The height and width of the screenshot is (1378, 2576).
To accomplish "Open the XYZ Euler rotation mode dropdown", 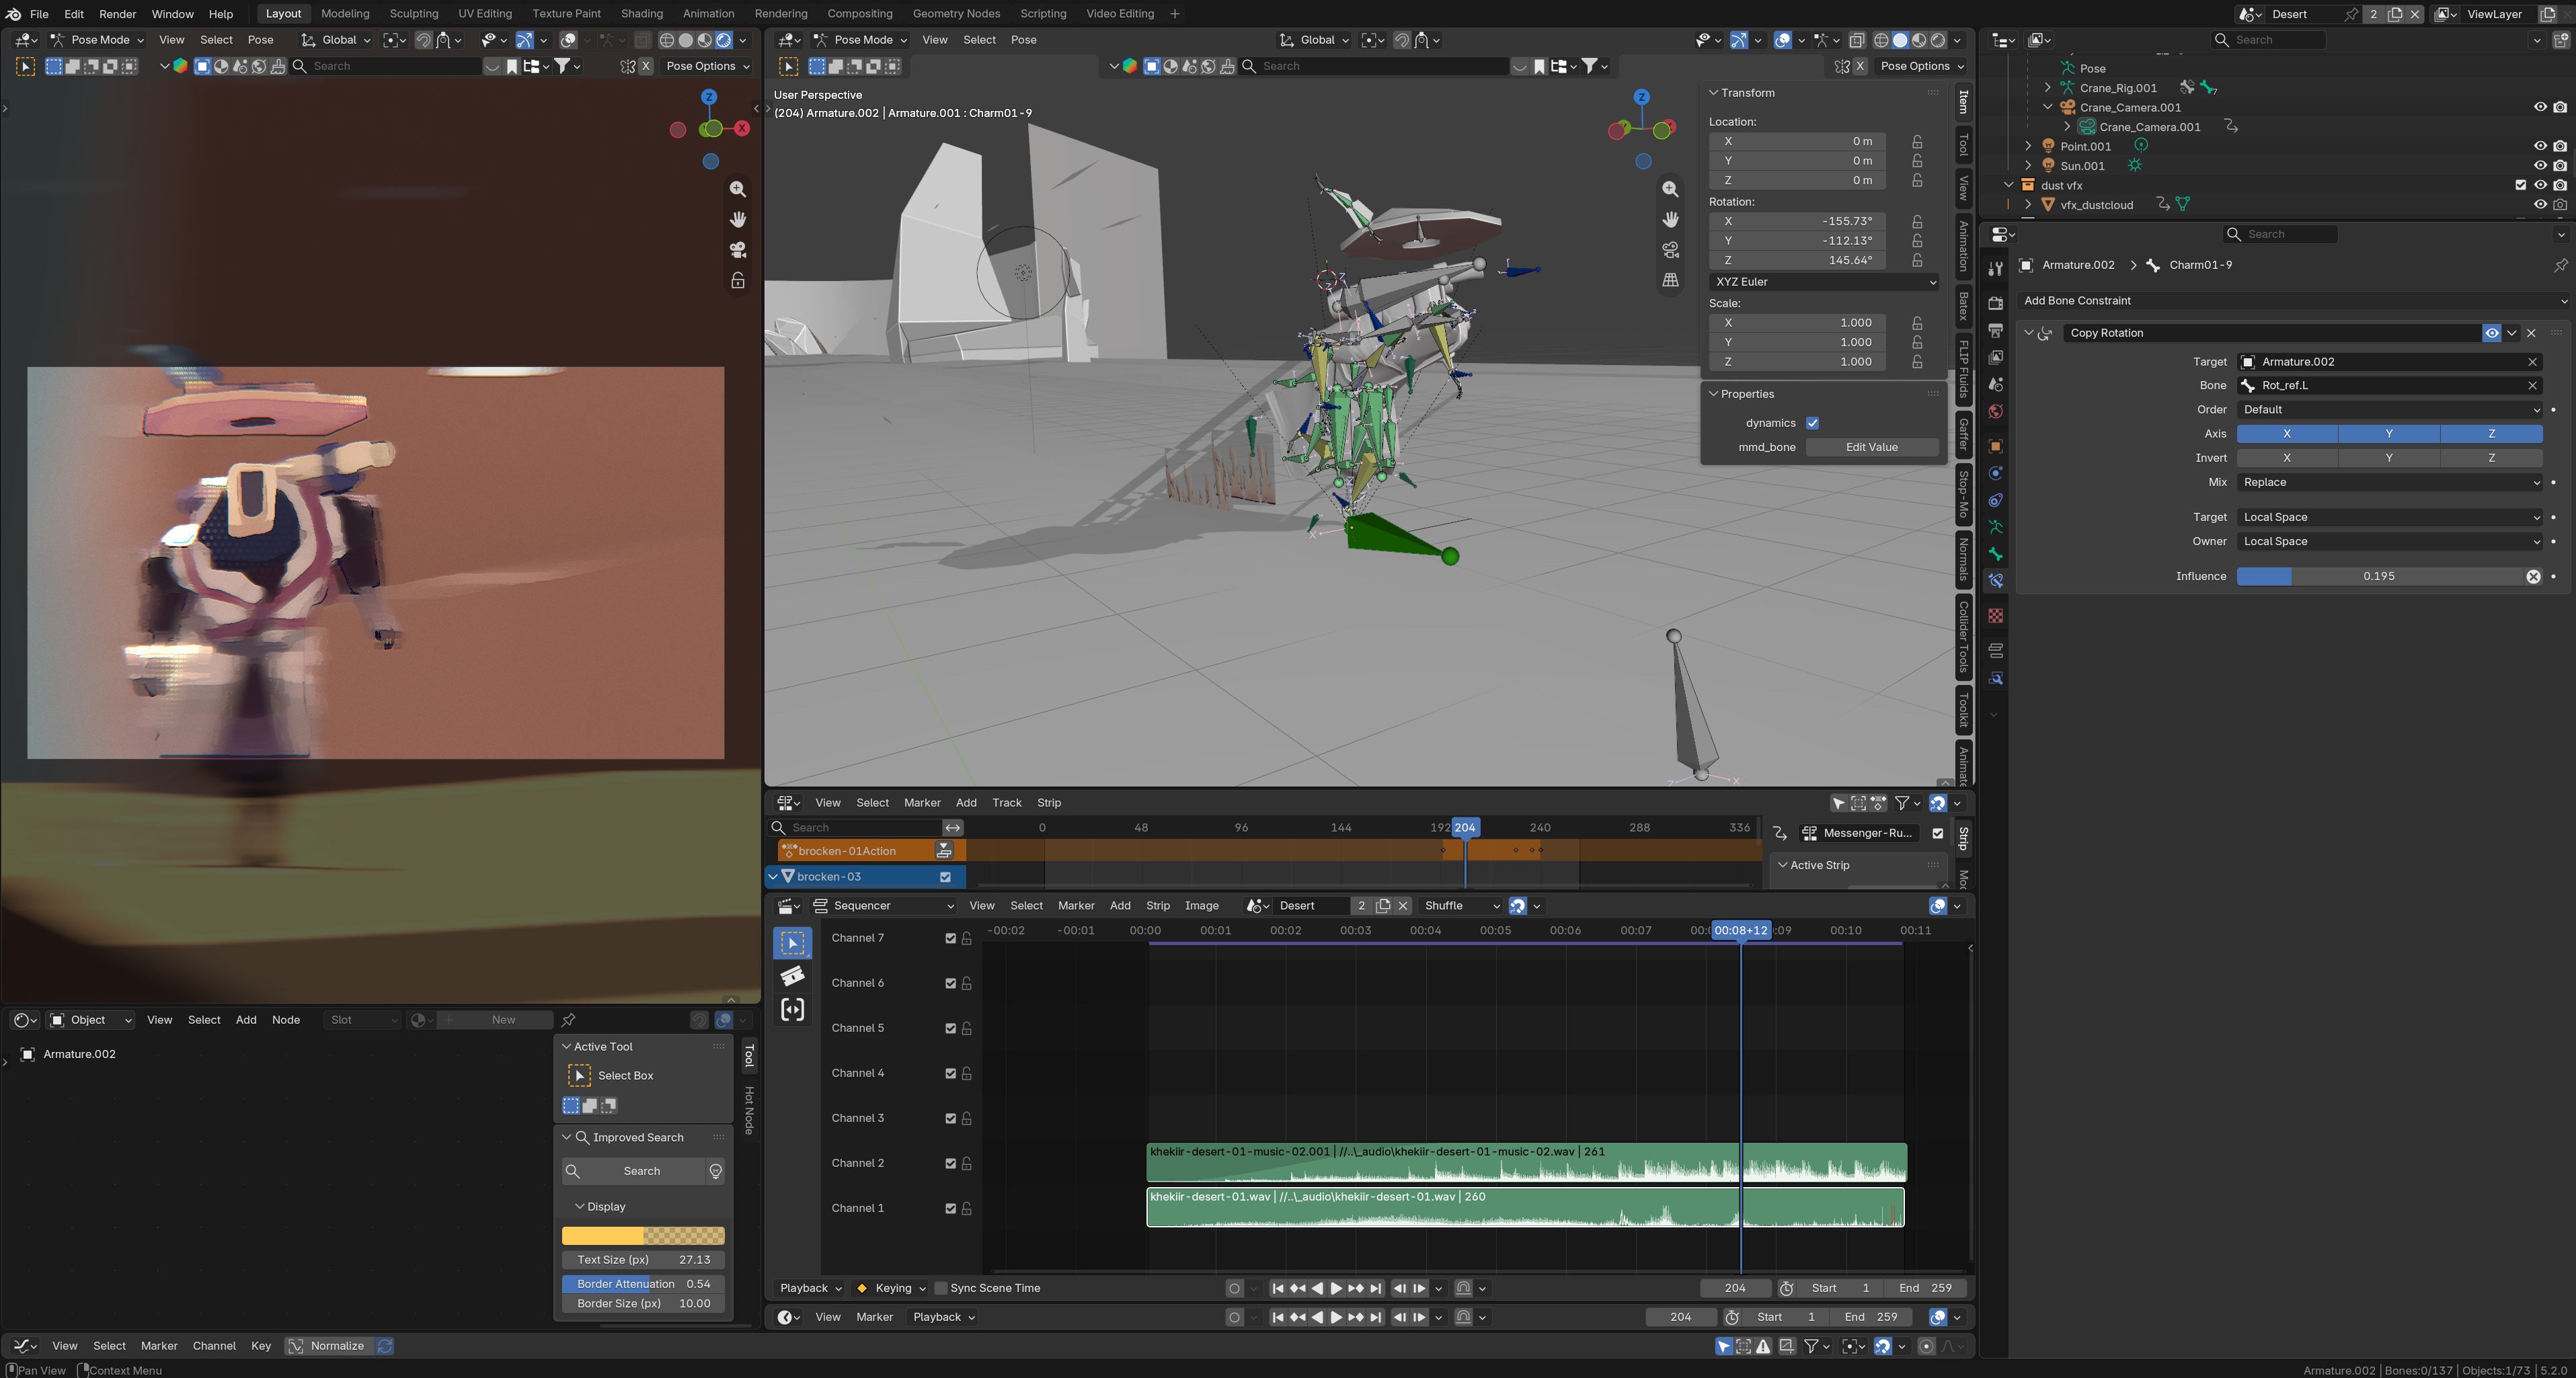I will pos(1825,282).
